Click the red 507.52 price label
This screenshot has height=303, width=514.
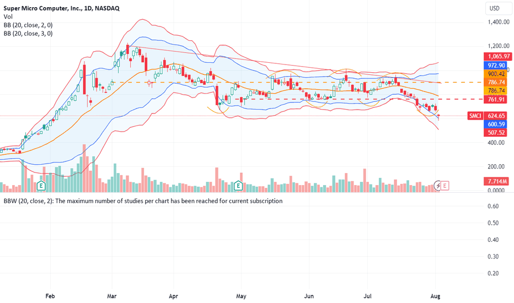[496, 133]
